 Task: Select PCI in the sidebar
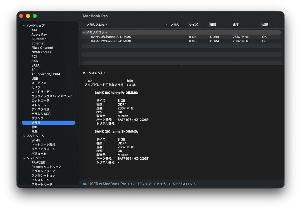34,57
